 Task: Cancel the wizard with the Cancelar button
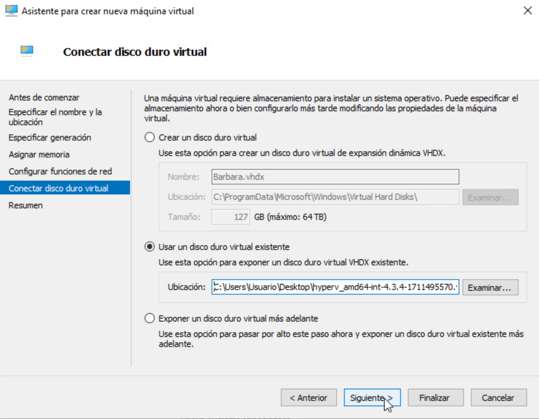pos(498,397)
